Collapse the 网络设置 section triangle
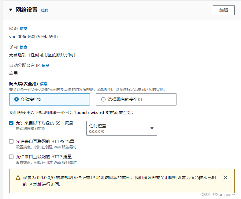The image size is (241, 199). tap(11, 10)
